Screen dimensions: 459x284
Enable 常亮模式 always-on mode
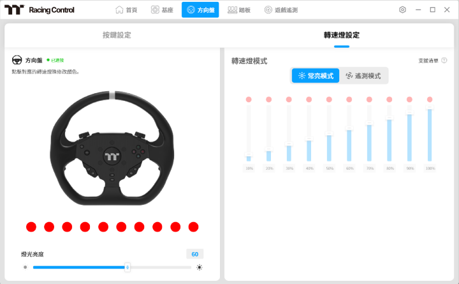tap(316, 75)
